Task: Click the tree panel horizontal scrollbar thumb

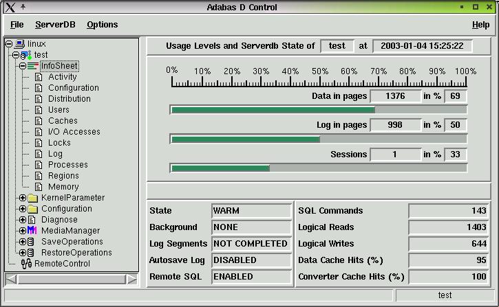Action: 72,280
